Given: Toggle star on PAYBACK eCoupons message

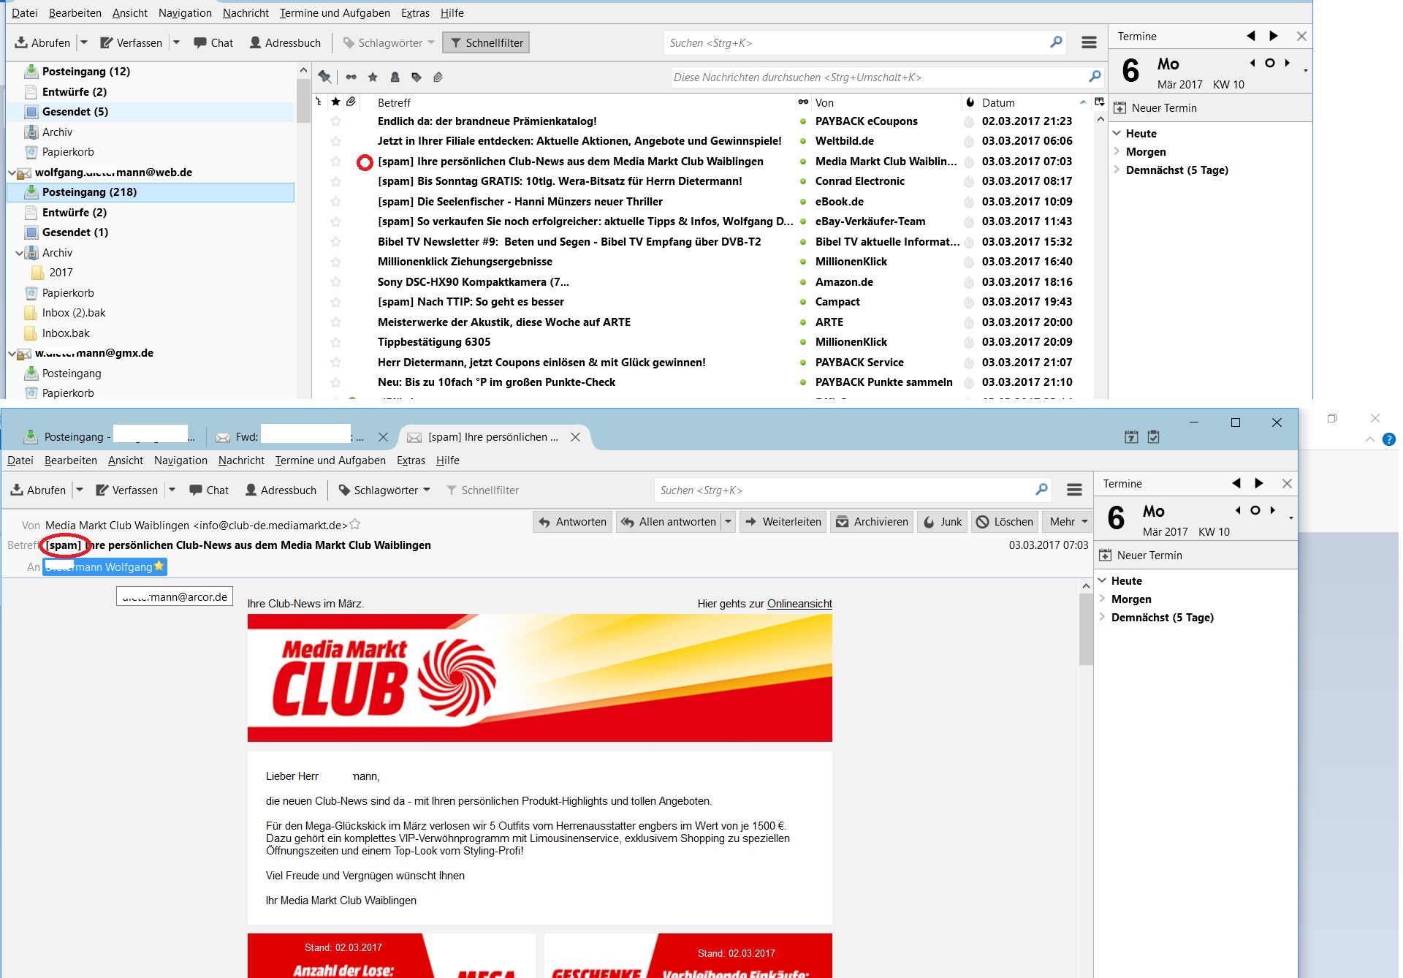Looking at the screenshot, I should [335, 121].
